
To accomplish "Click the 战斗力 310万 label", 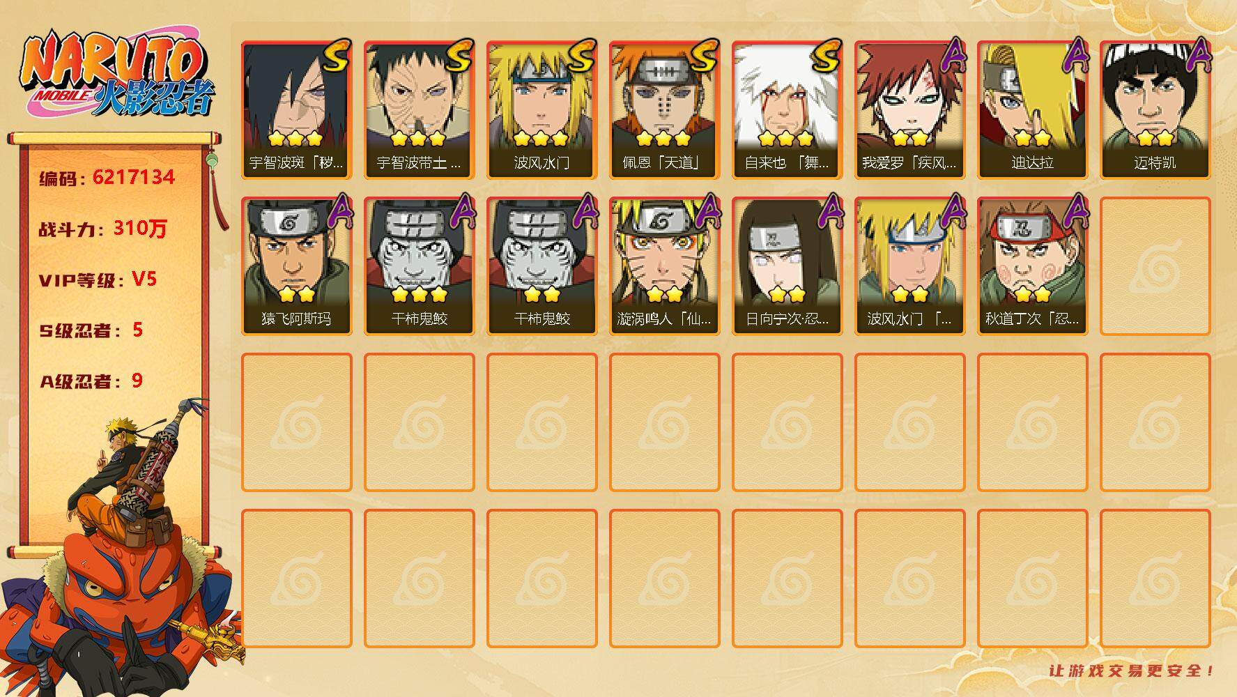I will tap(102, 228).
